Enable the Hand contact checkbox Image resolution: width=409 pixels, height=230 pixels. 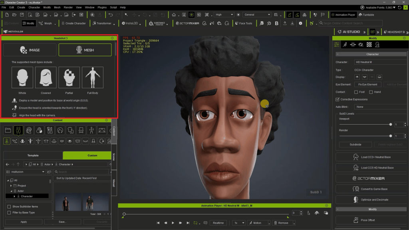point(371,92)
